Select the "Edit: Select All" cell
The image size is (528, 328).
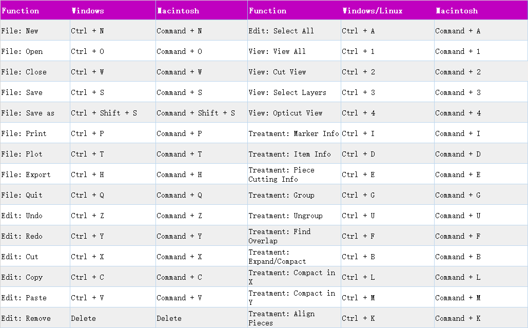[x=281, y=31]
